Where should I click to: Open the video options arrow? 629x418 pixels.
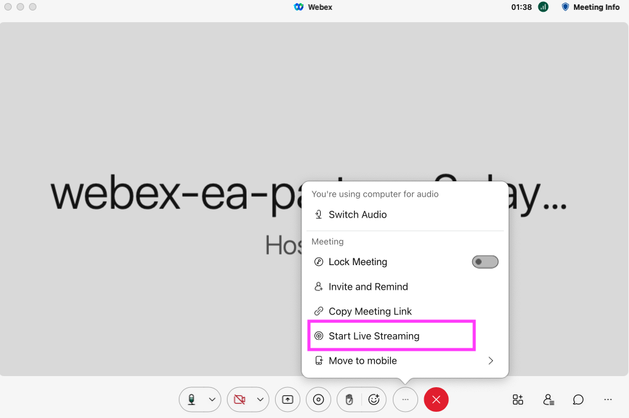[260, 400]
